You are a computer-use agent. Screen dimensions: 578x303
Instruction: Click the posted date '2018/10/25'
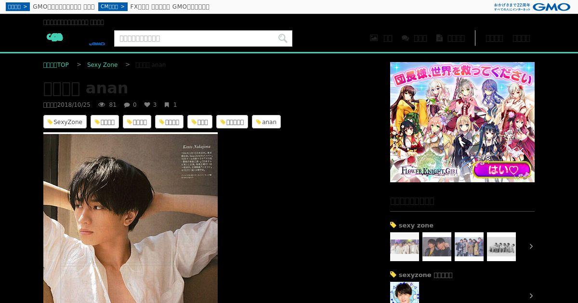click(74, 105)
